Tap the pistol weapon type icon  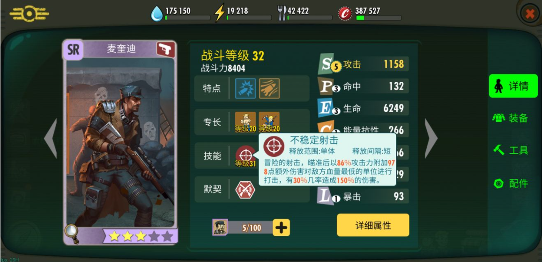tap(166, 50)
